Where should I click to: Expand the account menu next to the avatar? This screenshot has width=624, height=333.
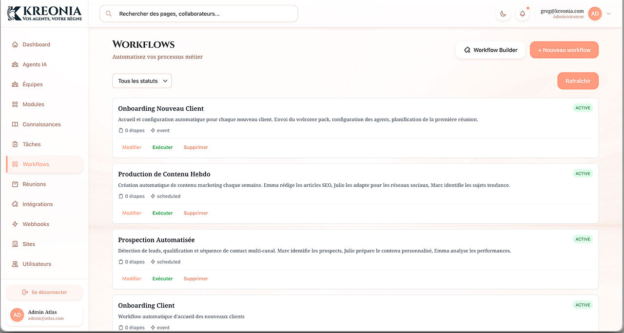[608, 13]
